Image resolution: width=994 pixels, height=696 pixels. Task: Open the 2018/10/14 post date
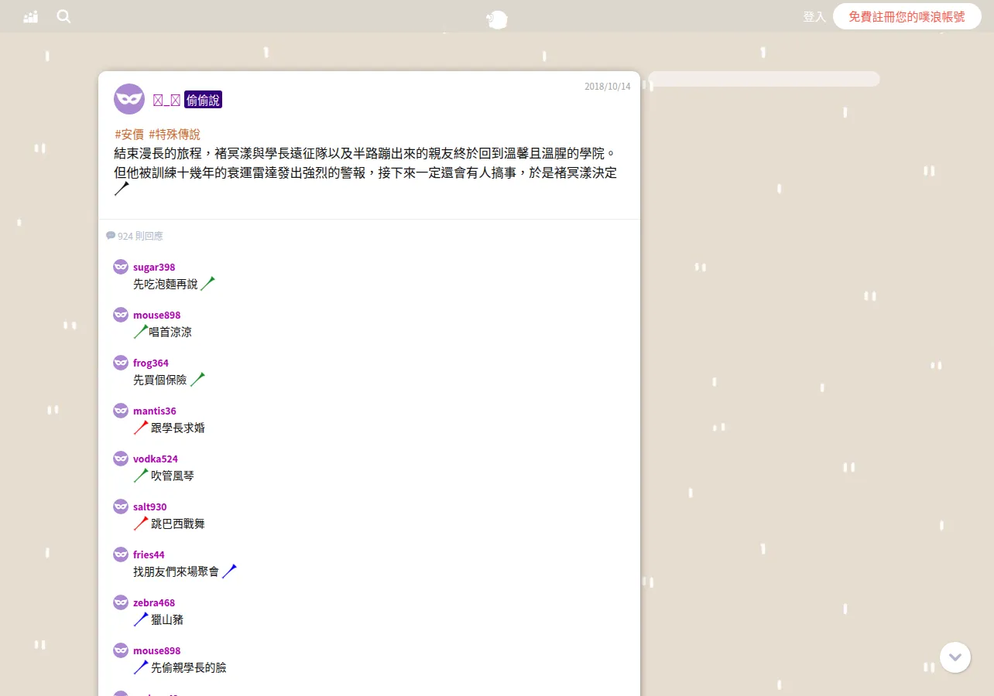pos(608,87)
